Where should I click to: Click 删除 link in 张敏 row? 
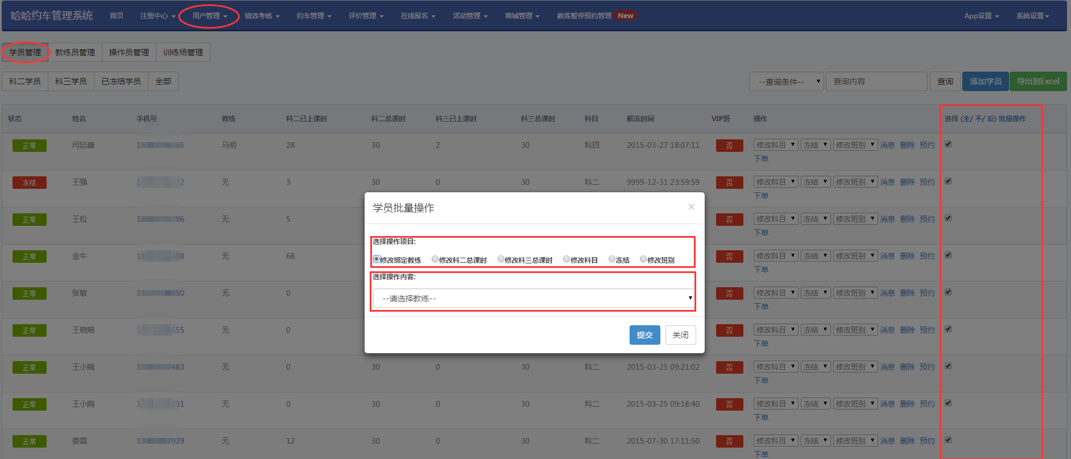point(907,293)
